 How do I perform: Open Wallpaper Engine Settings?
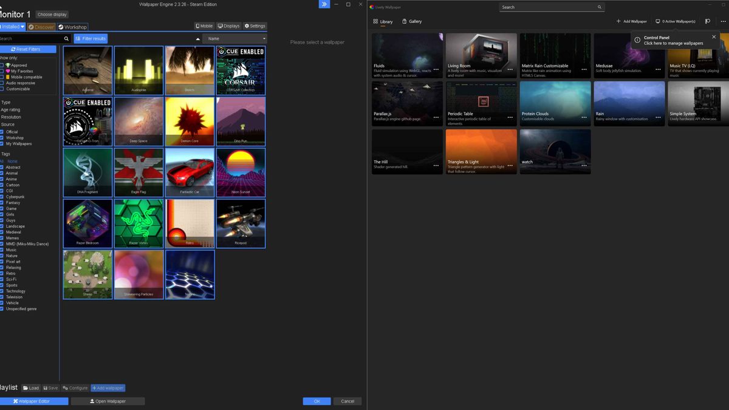click(x=254, y=26)
